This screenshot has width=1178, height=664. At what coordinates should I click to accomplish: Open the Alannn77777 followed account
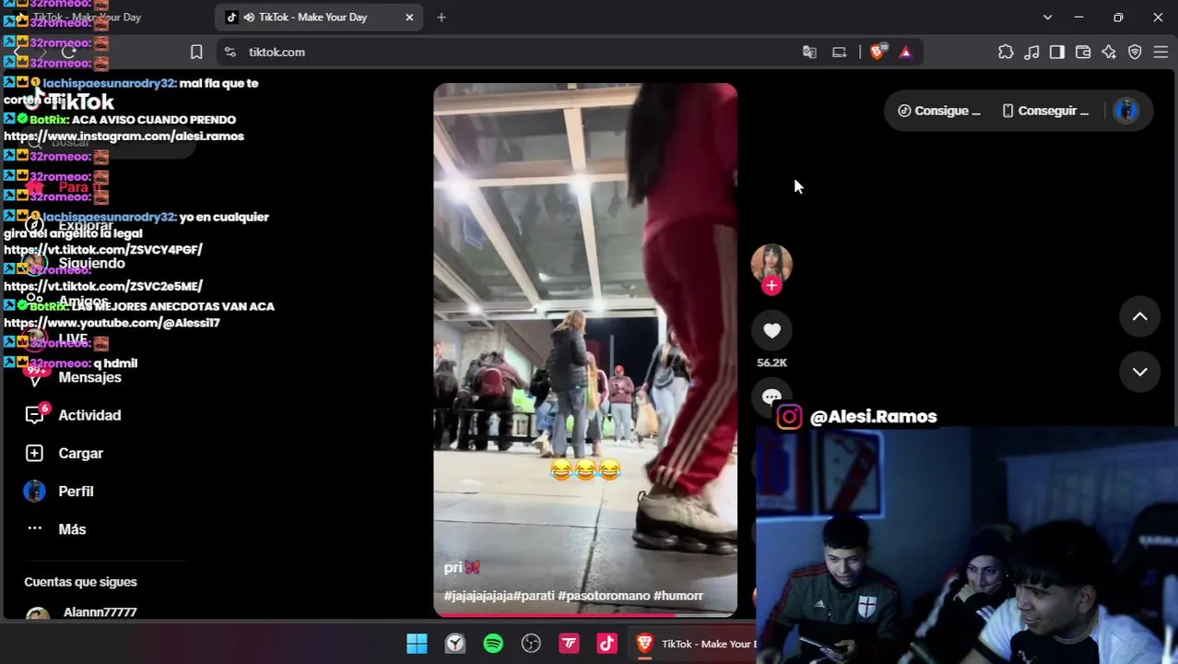coord(100,612)
